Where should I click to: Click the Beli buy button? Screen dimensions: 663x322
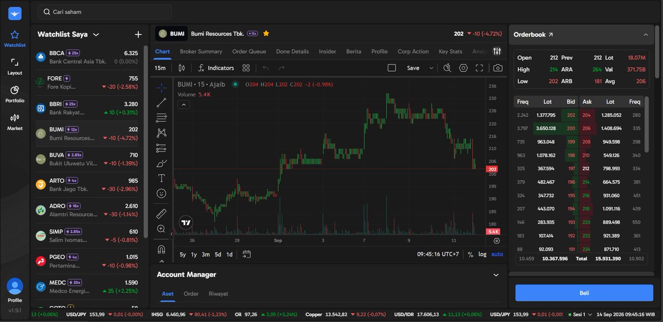[x=584, y=293]
